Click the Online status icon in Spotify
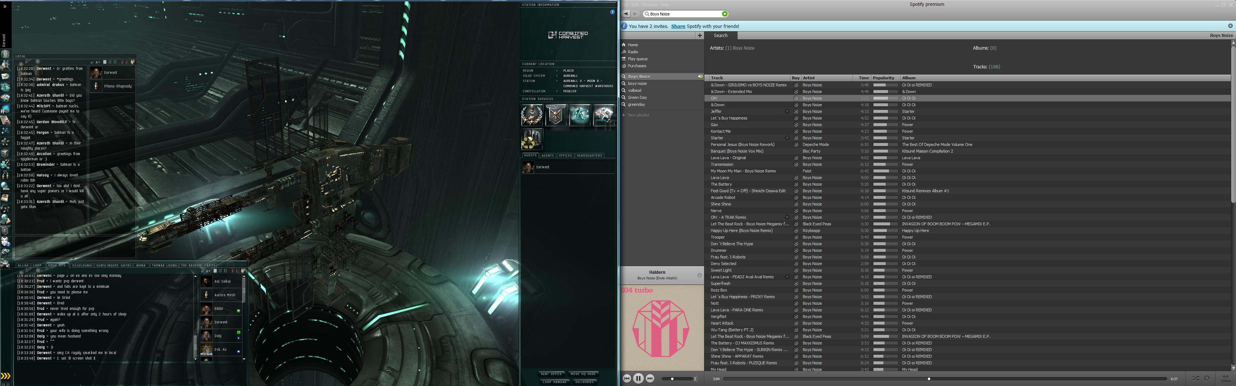The height and width of the screenshot is (386, 1236). click(x=1225, y=378)
